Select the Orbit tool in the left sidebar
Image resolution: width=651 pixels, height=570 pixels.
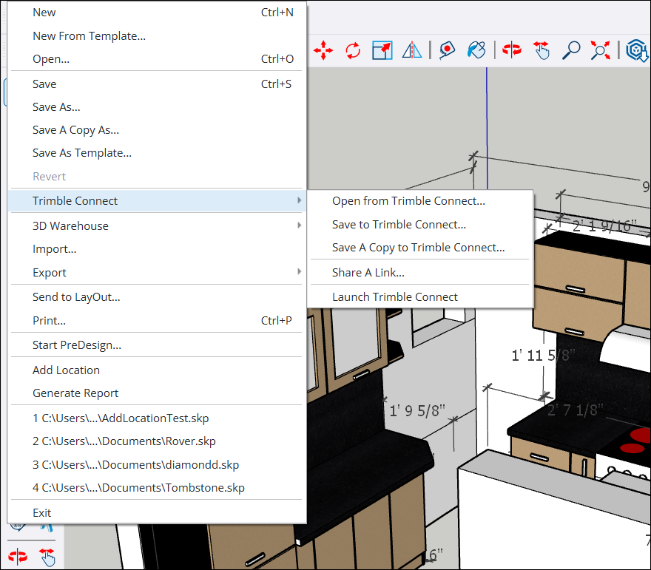pyautogui.click(x=18, y=557)
